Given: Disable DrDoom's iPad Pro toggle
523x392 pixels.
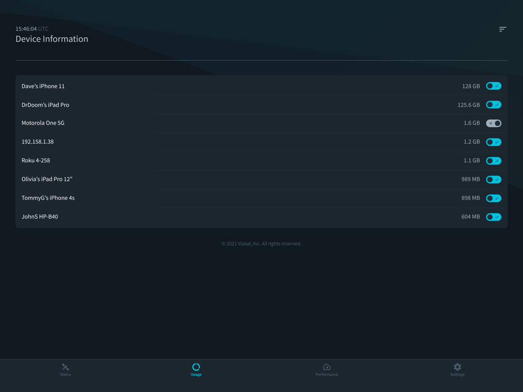Looking at the screenshot, I should [x=493, y=105].
